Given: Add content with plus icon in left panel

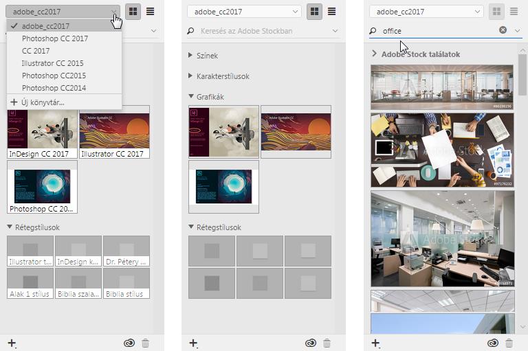Looking at the screenshot, I should 12,343.
